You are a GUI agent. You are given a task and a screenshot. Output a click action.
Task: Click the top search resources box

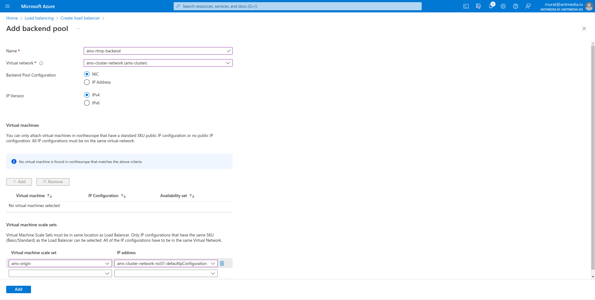298,6
